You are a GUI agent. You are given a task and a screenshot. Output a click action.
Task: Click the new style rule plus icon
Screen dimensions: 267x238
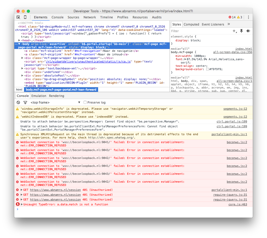pos(234,31)
